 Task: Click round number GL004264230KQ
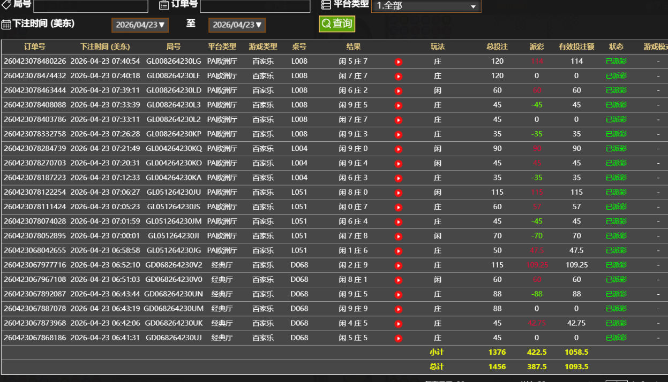(x=174, y=148)
